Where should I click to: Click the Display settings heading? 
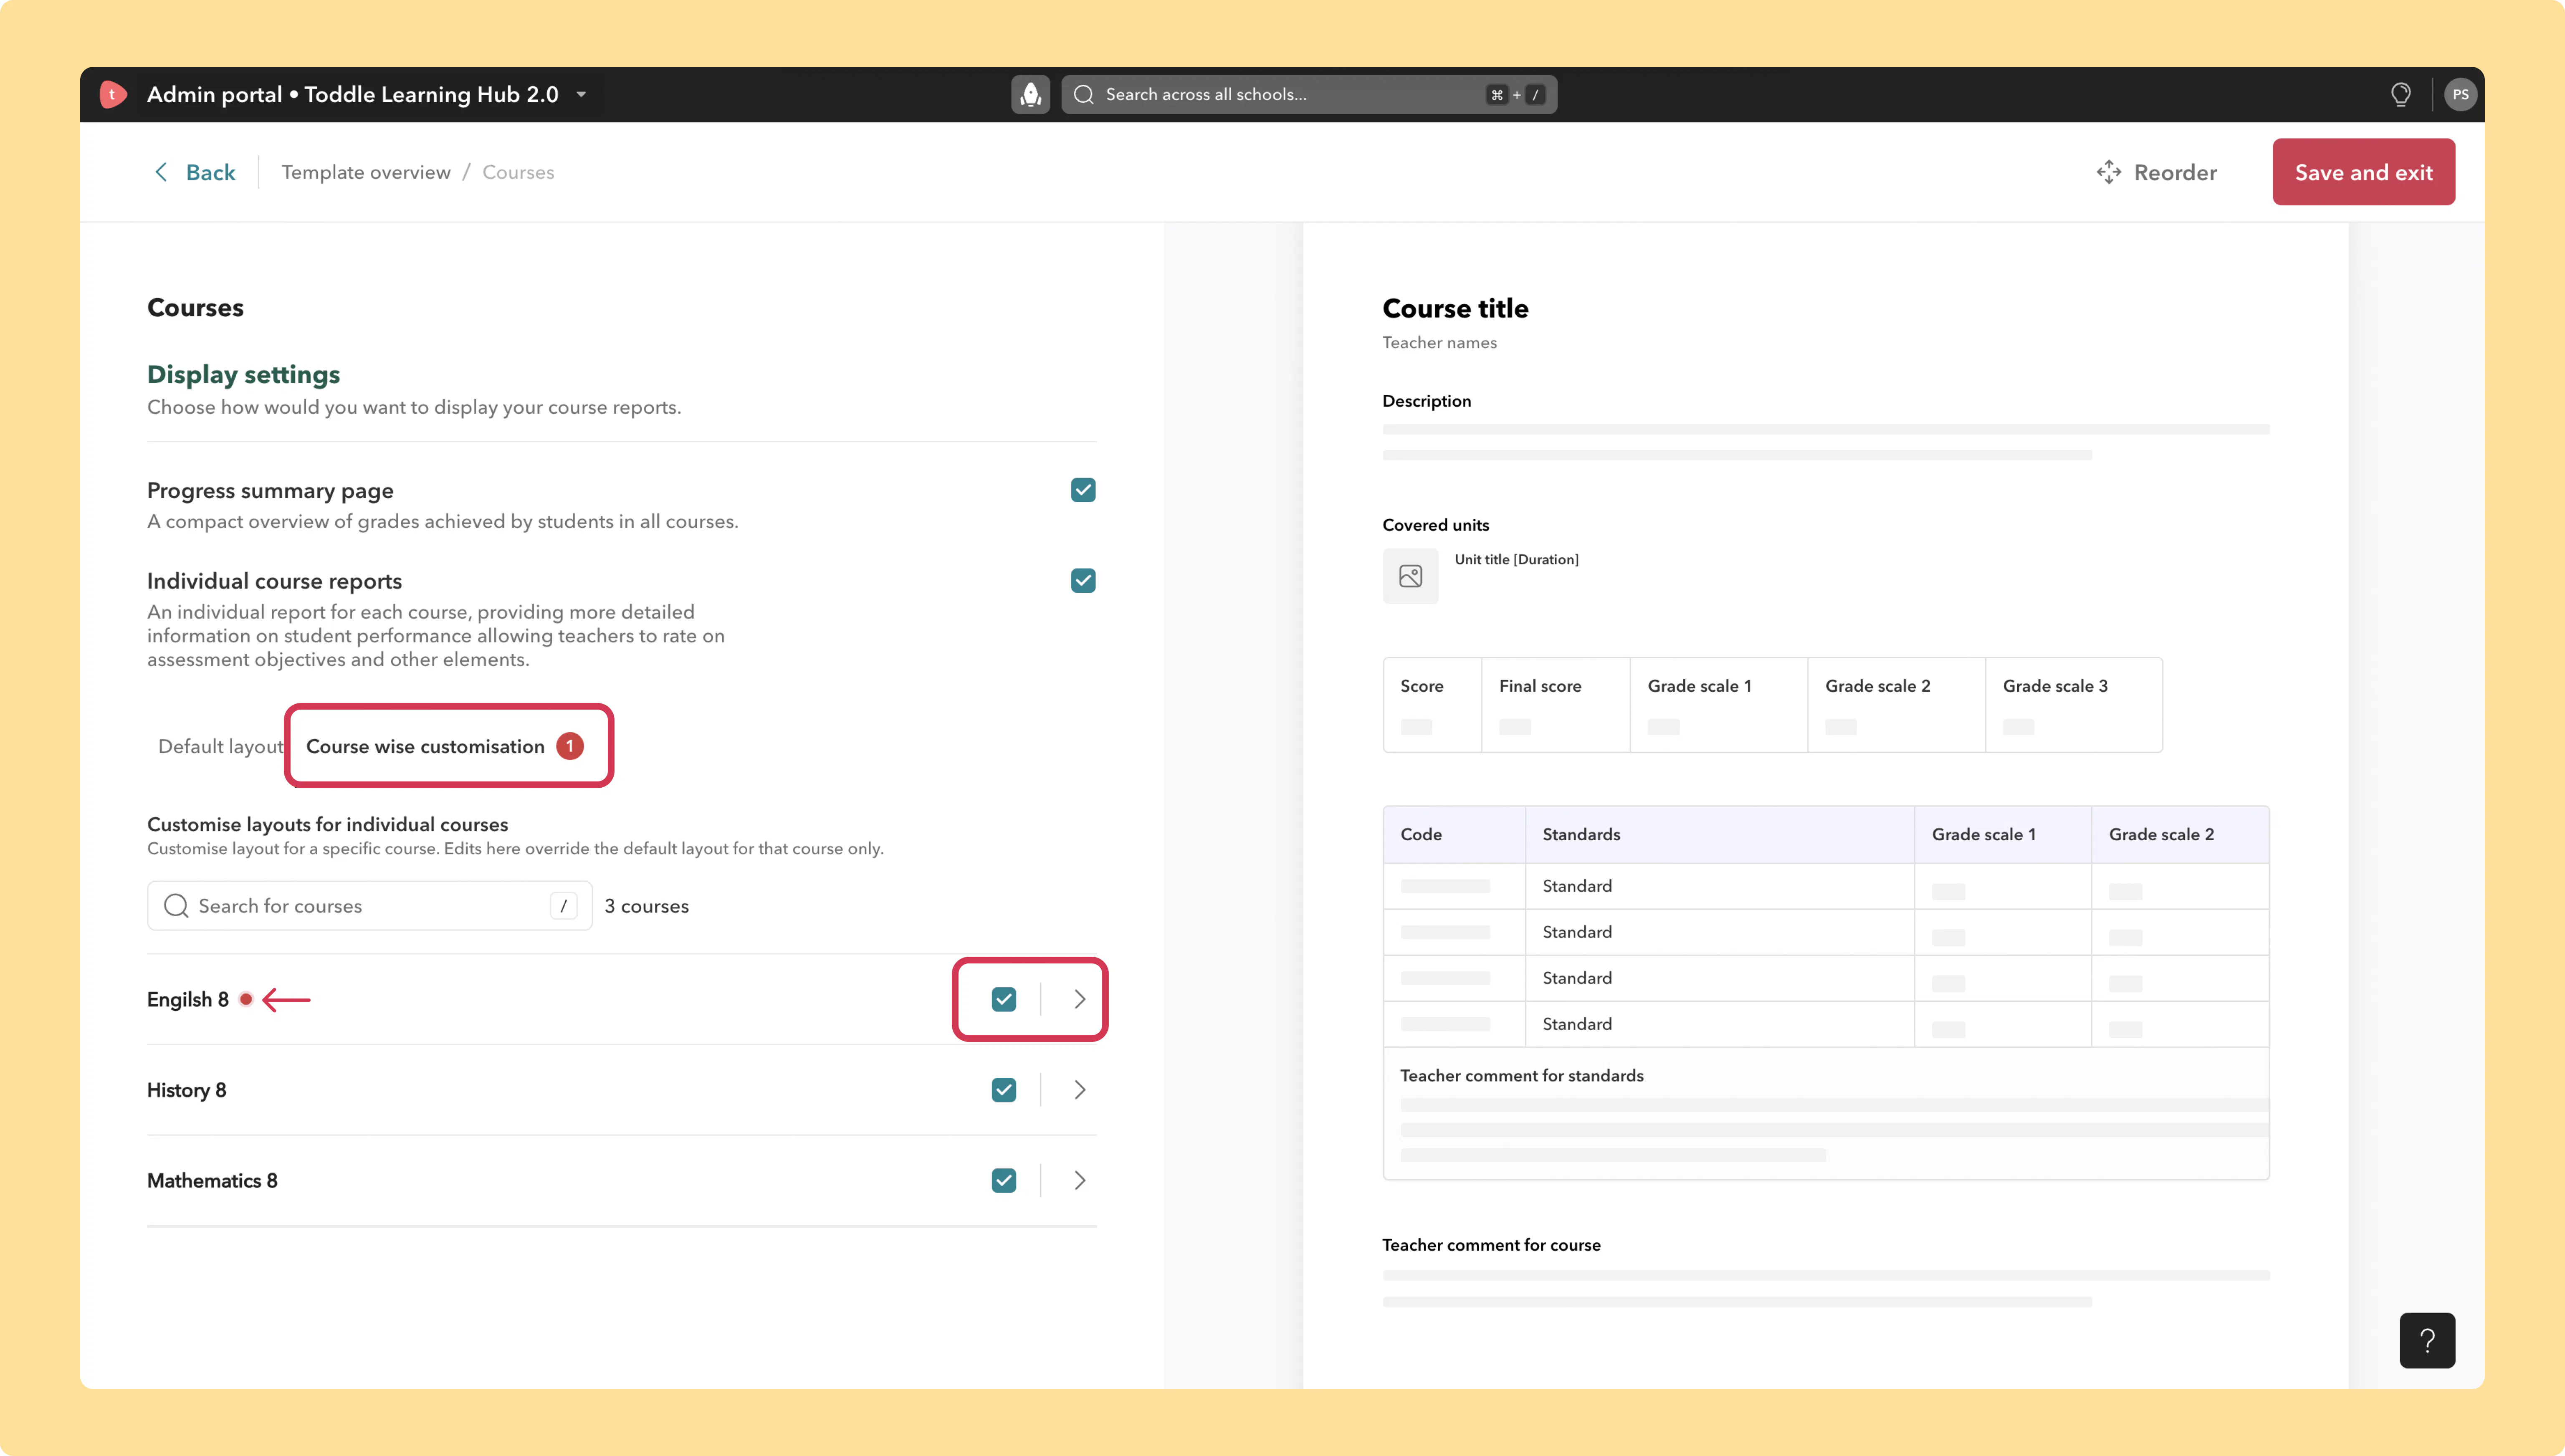[243, 374]
